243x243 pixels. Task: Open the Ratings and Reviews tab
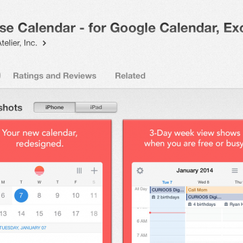55,76
